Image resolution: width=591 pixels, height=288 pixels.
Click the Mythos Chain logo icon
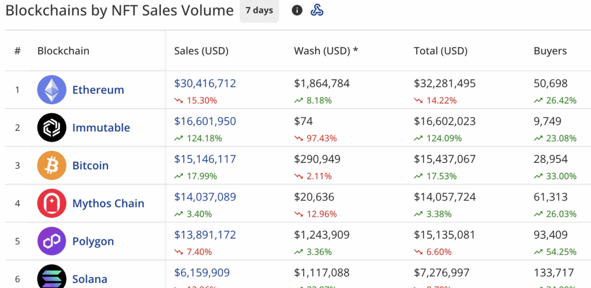pos(52,203)
